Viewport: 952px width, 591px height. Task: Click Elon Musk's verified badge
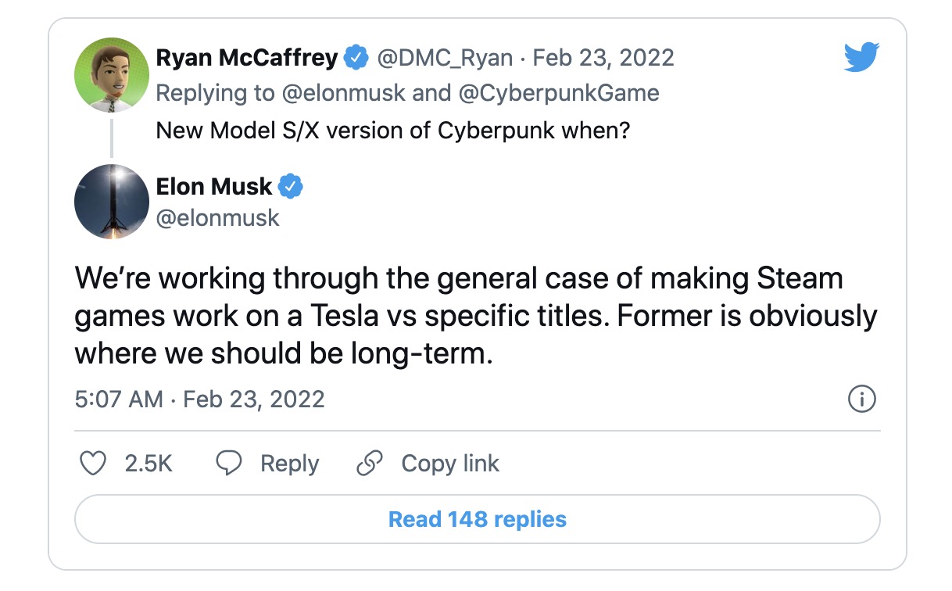point(291,187)
